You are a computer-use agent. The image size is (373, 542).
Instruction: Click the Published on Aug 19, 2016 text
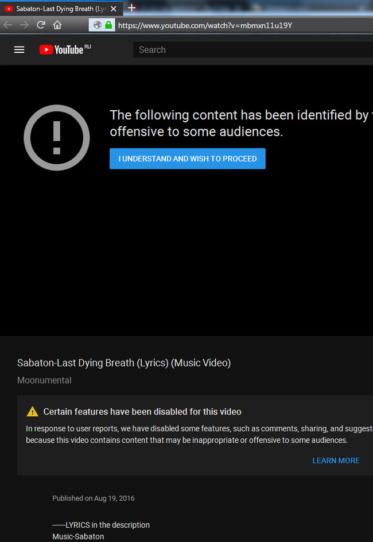(x=93, y=498)
